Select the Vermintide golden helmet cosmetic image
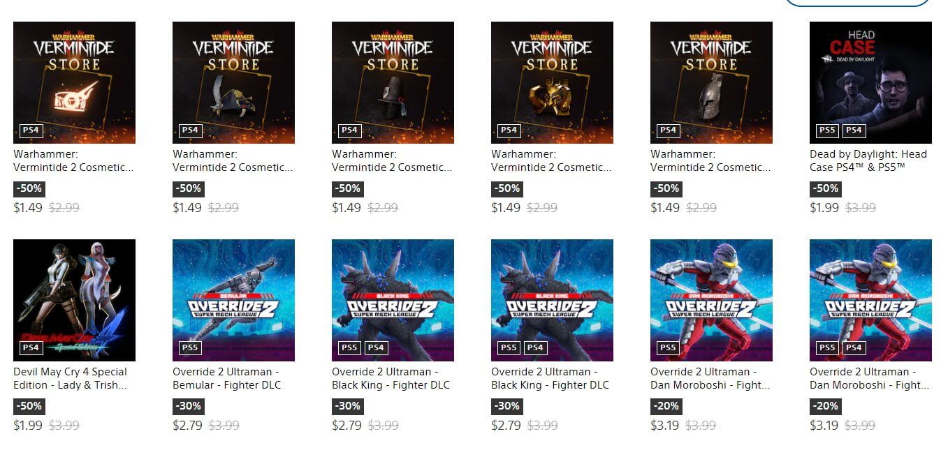This screenshot has height=450, width=941. (x=552, y=82)
